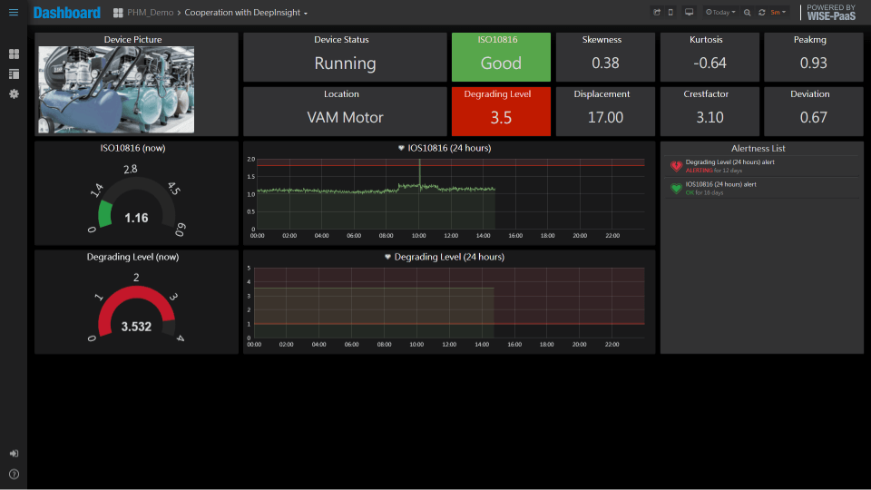Image resolution: width=871 pixels, height=490 pixels.
Task: Click the ISO10816 gauge showing 1.16
Action: click(136, 202)
